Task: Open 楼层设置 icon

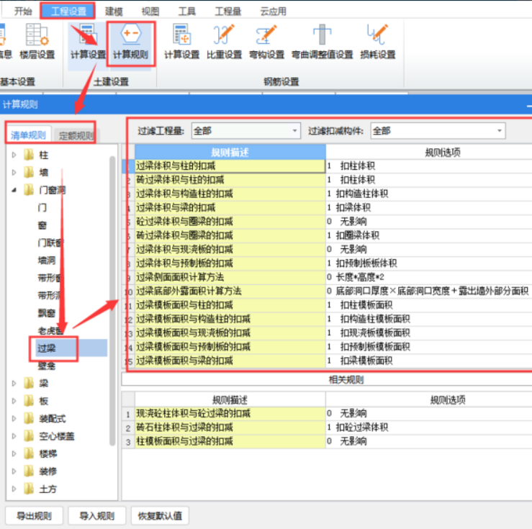Action: click(x=36, y=42)
